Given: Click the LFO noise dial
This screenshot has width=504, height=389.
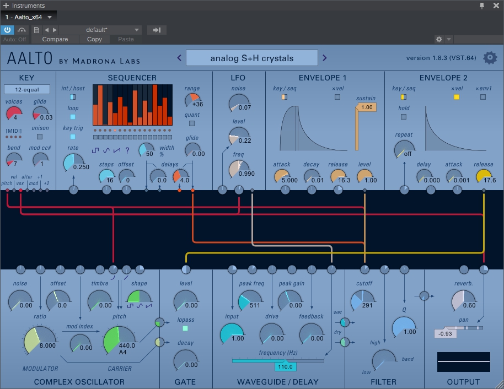Looking at the screenshot, I should (x=239, y=104).
